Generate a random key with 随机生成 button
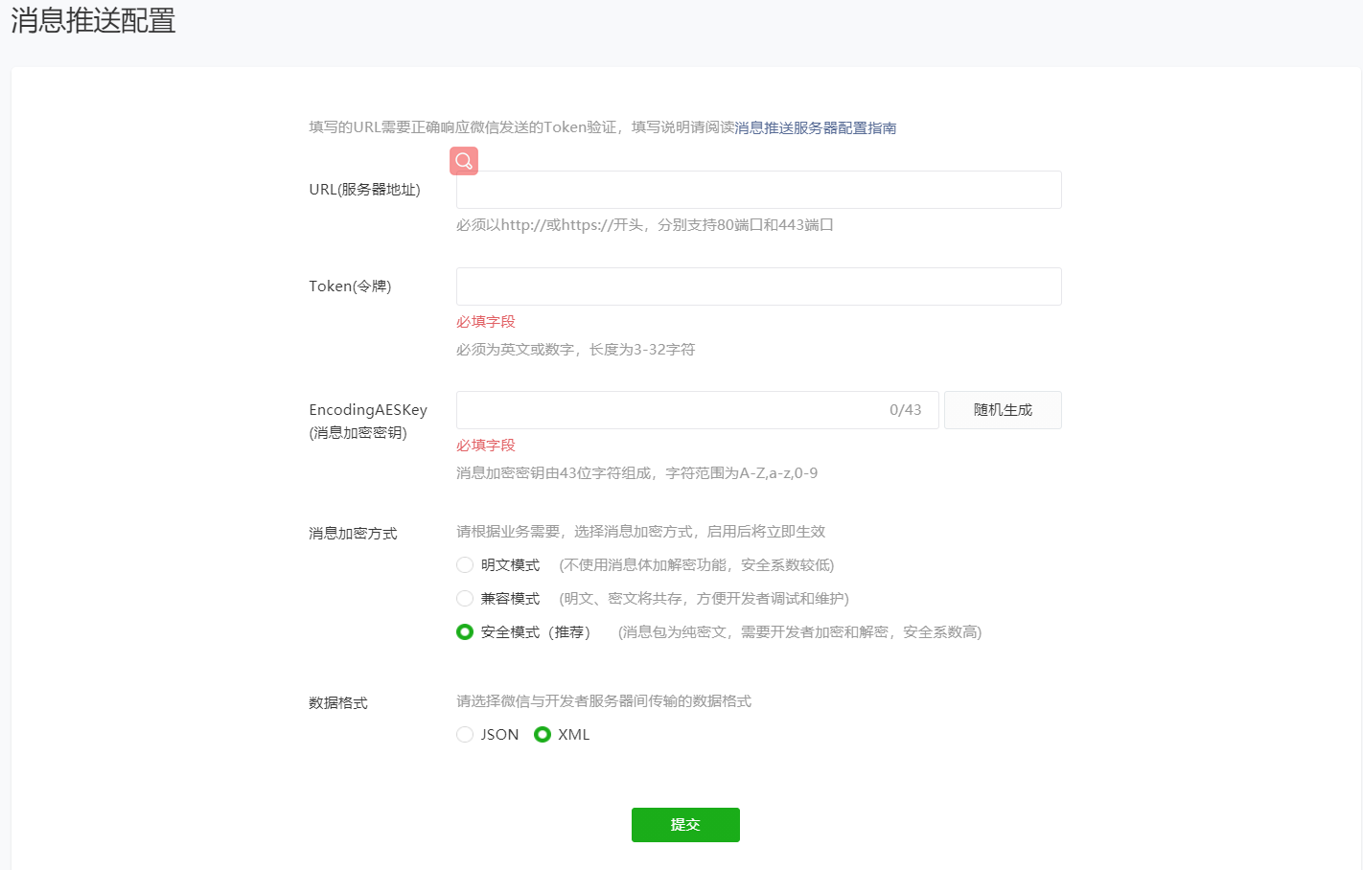The image size is (1363, 870). point(1003,410)
